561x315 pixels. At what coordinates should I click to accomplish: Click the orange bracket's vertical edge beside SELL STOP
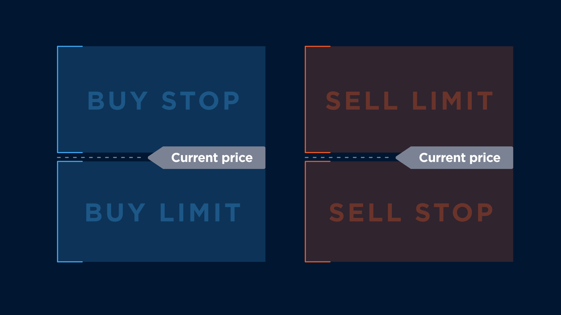[x=306, y=211]
